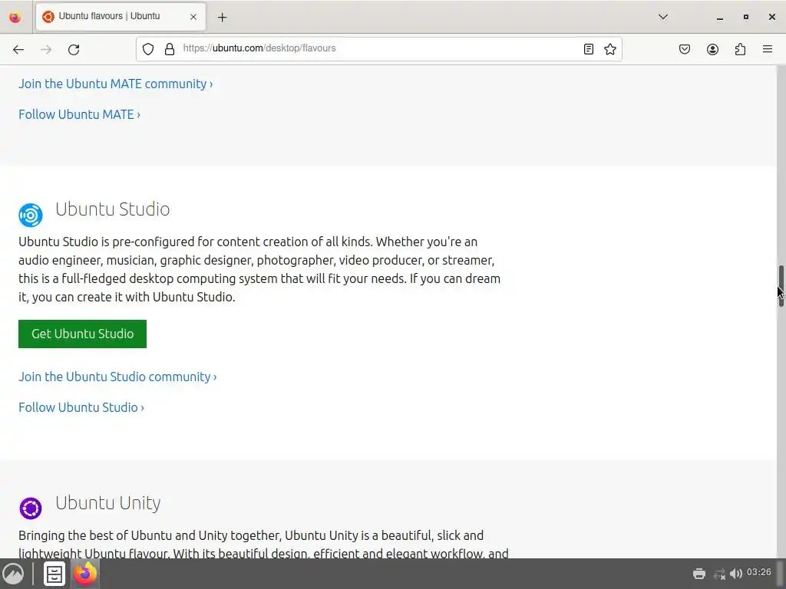Viewport: 786px width, 589px height.
Task: Open the Extensions puzzle icon
Action: click(x=741, y=49)
